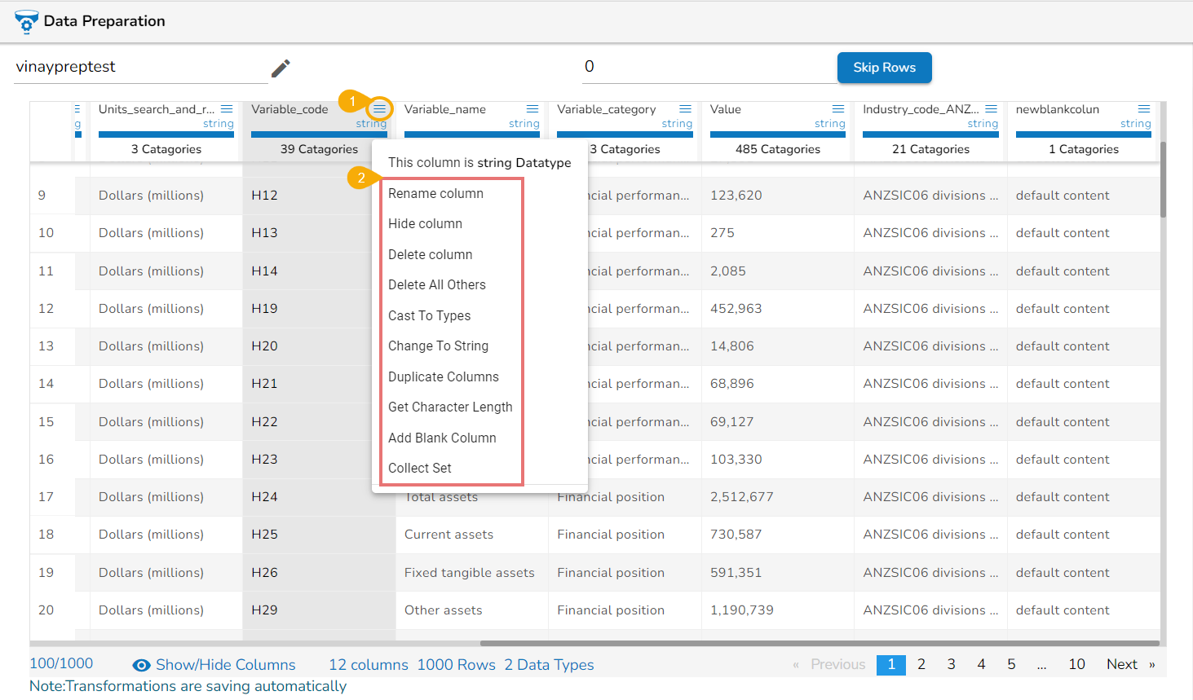Go to the Next page
This screenshot has height=700, width=1193.
tap(1122, 664)
